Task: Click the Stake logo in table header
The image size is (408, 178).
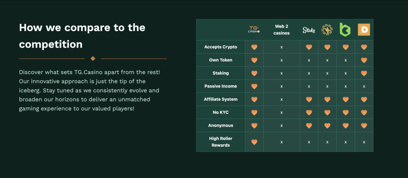Action: pos(309,30)
